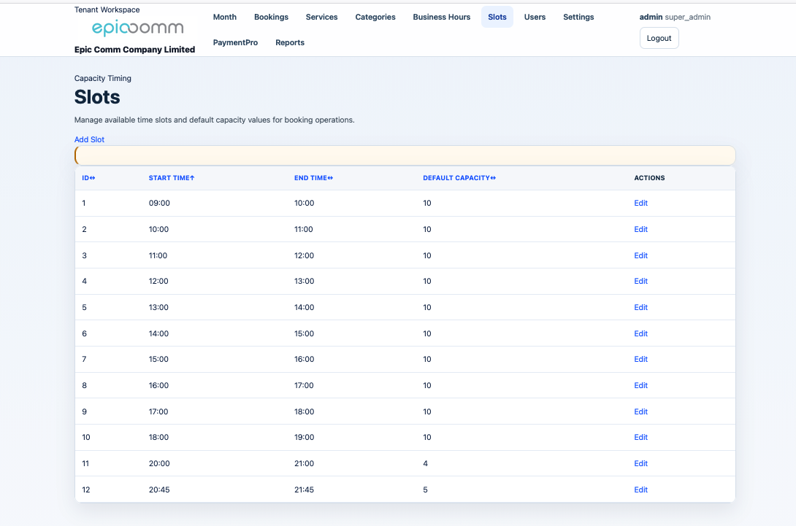This screenshot has height=526, width=796.
Task: Edit the 09:00 to 10:00 slot
Action: click(x=640, y=204)
